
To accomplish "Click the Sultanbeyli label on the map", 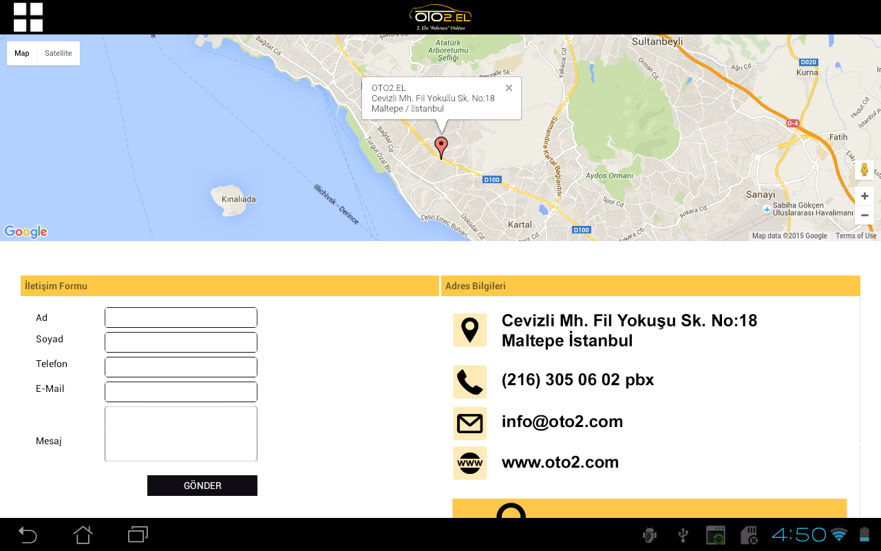I will coord(657,41).
